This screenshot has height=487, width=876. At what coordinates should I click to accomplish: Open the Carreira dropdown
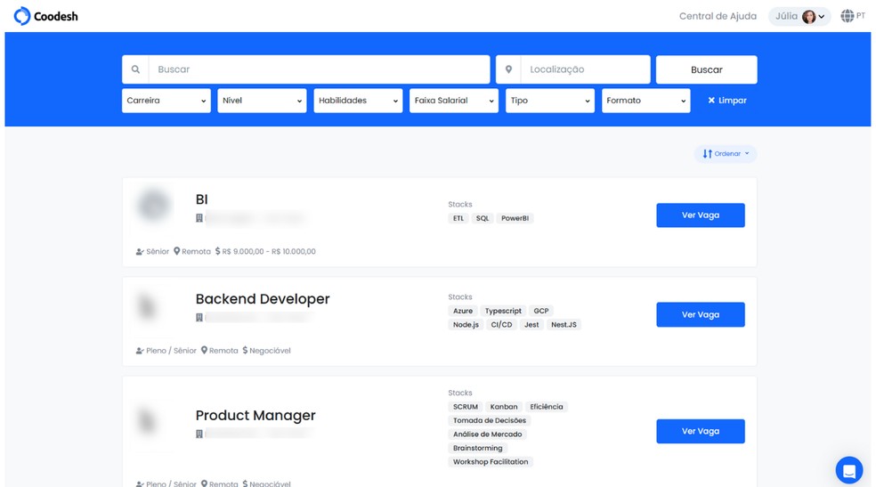coord(166,101)
